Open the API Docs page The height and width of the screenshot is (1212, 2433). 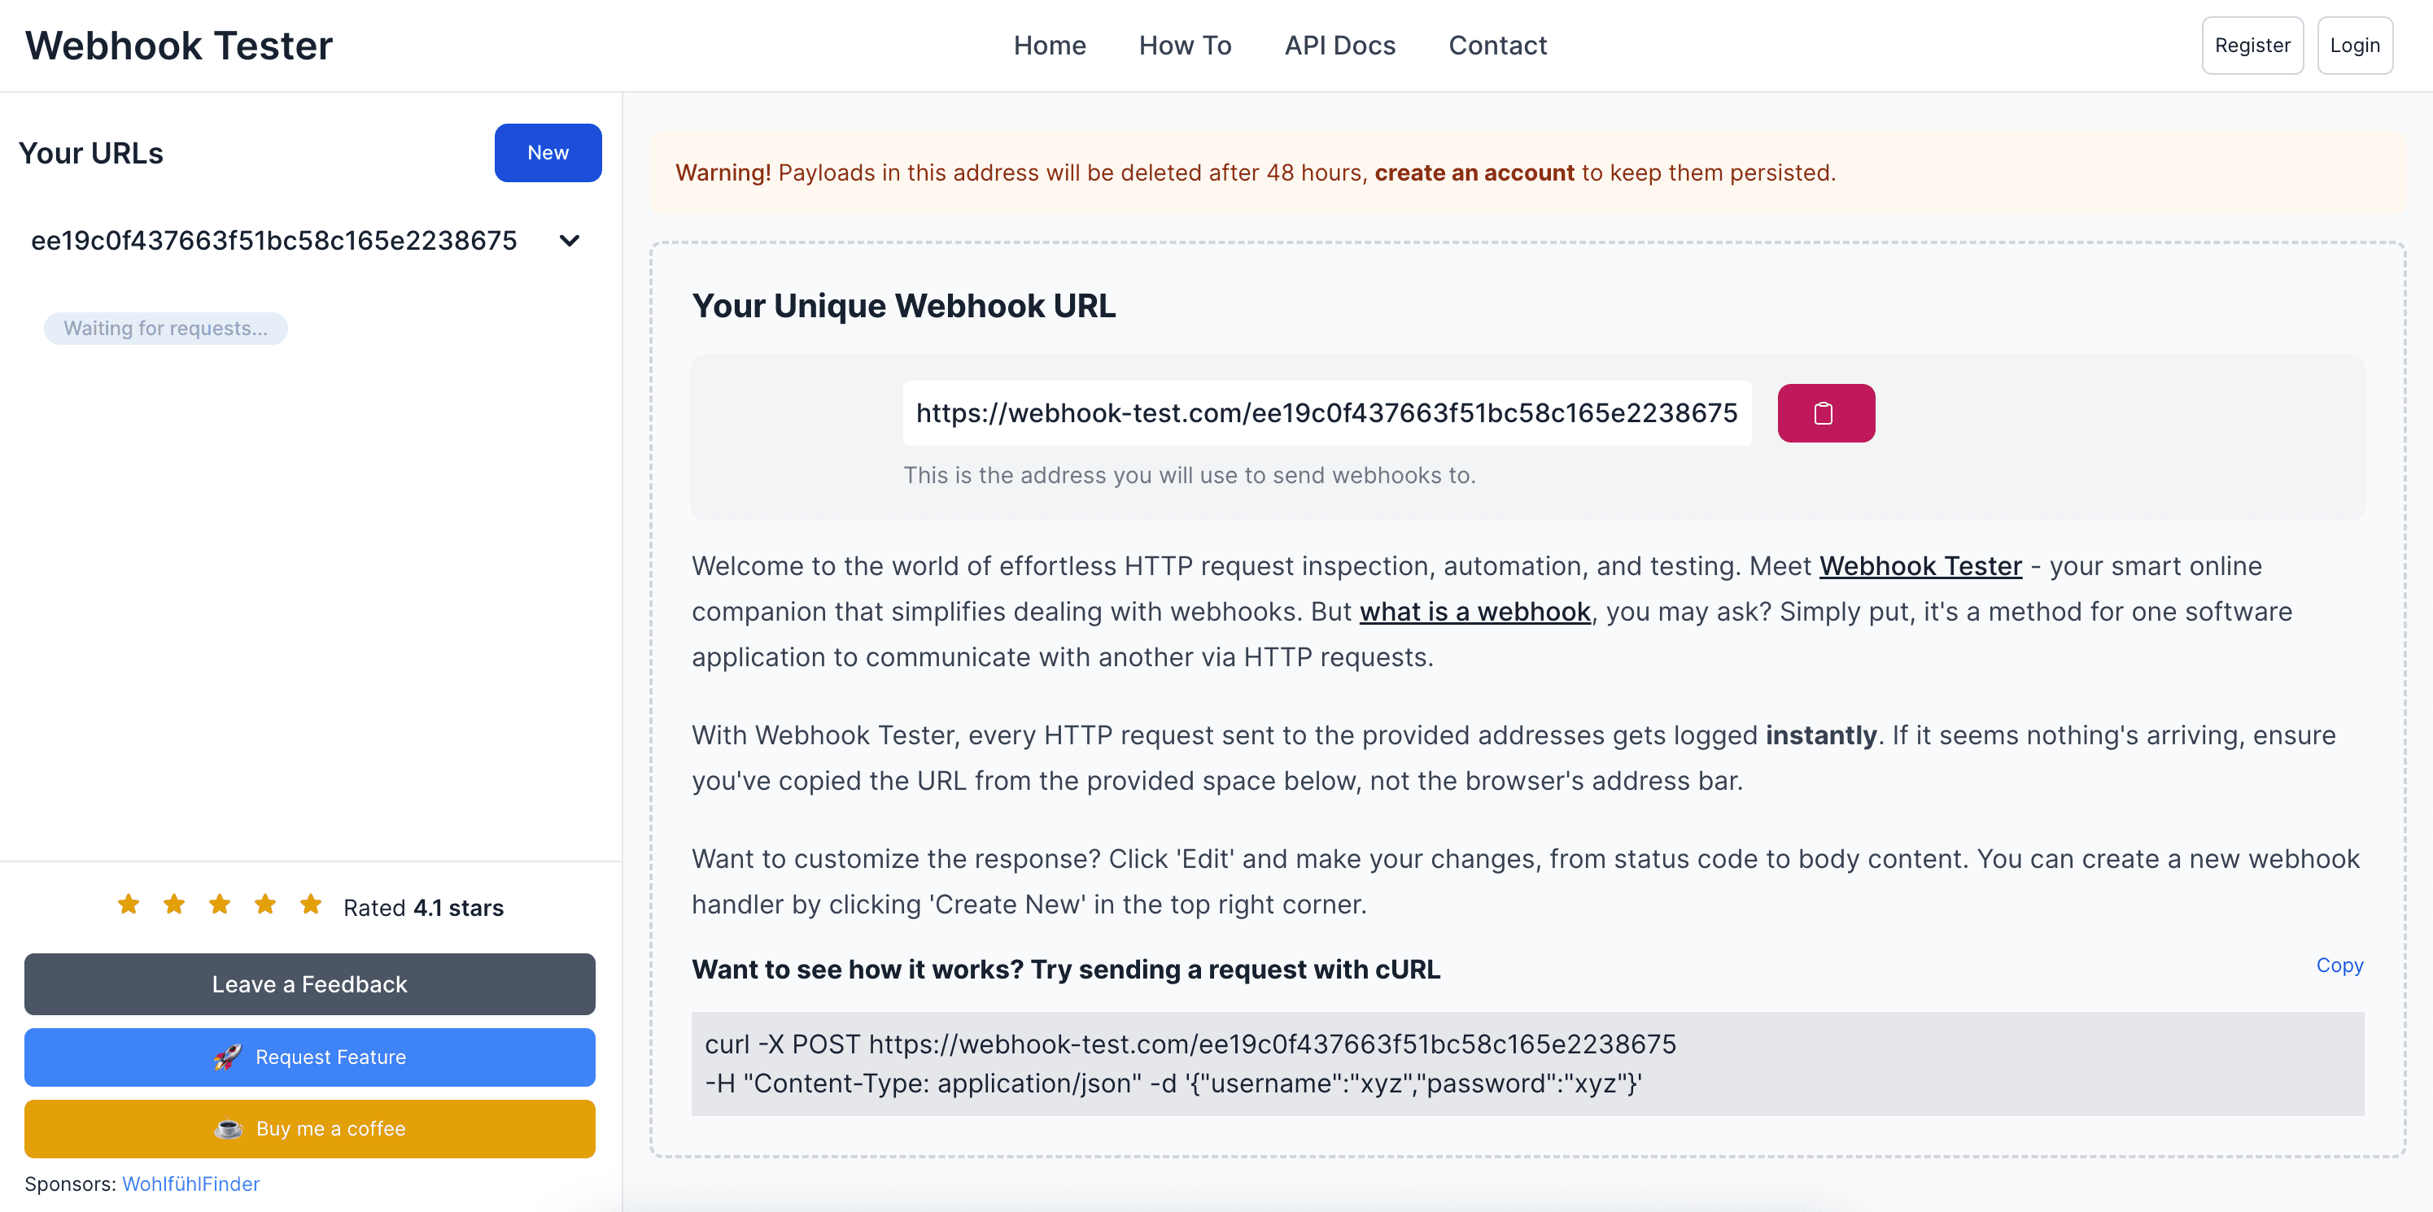[1340, 45]
